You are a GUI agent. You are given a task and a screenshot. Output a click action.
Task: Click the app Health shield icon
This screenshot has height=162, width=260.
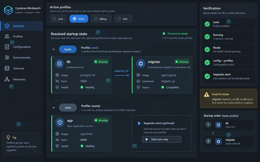57,146
